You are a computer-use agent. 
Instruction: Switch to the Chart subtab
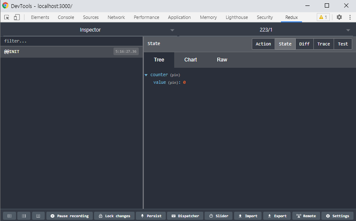pos(191,60)
